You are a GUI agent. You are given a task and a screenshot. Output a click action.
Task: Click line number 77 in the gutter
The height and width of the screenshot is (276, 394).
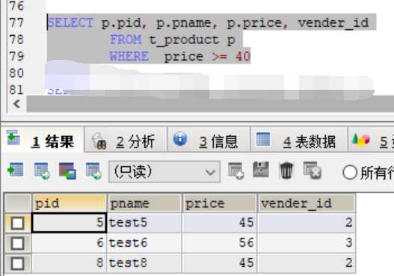16,22
